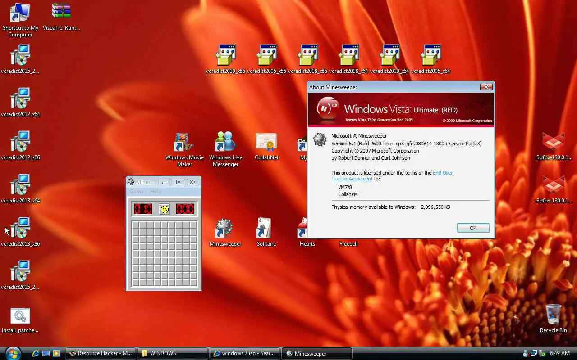
Task: Select the vcredist2005_x86 desktop icon
Action: click(266, 59)
